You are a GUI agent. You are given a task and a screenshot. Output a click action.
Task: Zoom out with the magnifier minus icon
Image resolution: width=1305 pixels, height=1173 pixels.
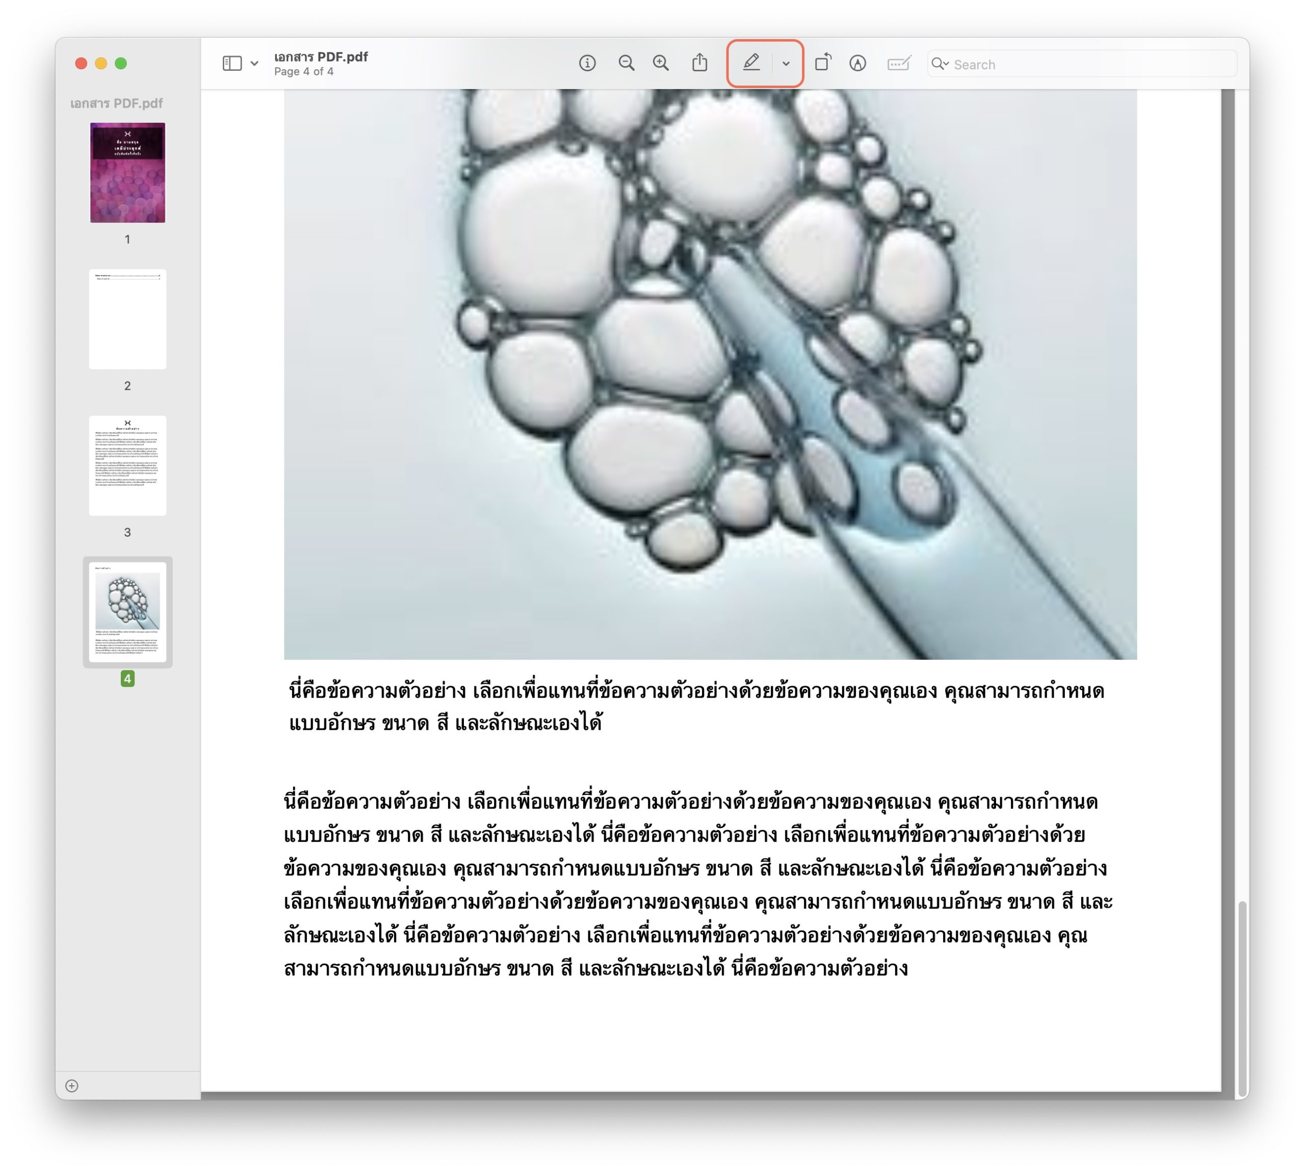tap(626, 63)
